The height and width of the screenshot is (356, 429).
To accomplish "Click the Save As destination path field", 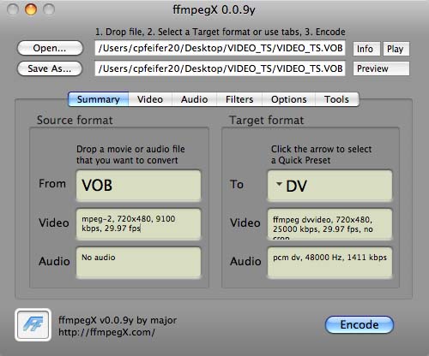I will click(220, 68).
